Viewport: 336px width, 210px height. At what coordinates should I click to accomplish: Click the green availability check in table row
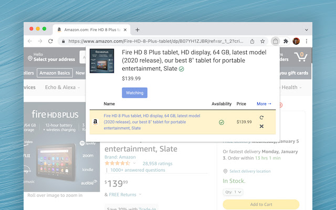point(222,122)
